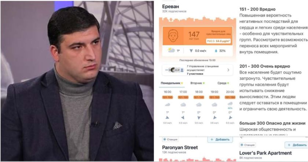
Task: Click the wind arrow under 18:00
Action: [x=199, y=118]
